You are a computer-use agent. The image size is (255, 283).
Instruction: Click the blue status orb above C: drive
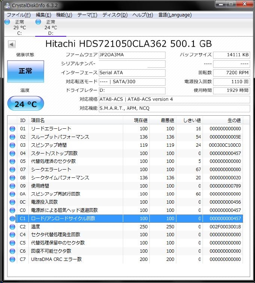point(7,22)
